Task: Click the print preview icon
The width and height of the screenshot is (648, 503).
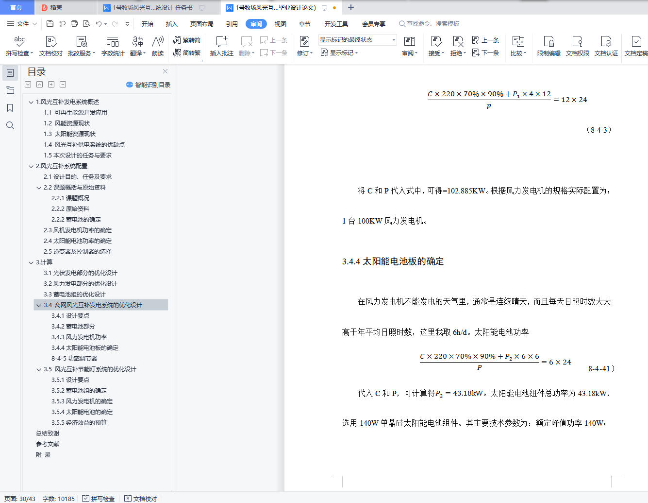Action: pyautogui.click(x=86, y=24)
